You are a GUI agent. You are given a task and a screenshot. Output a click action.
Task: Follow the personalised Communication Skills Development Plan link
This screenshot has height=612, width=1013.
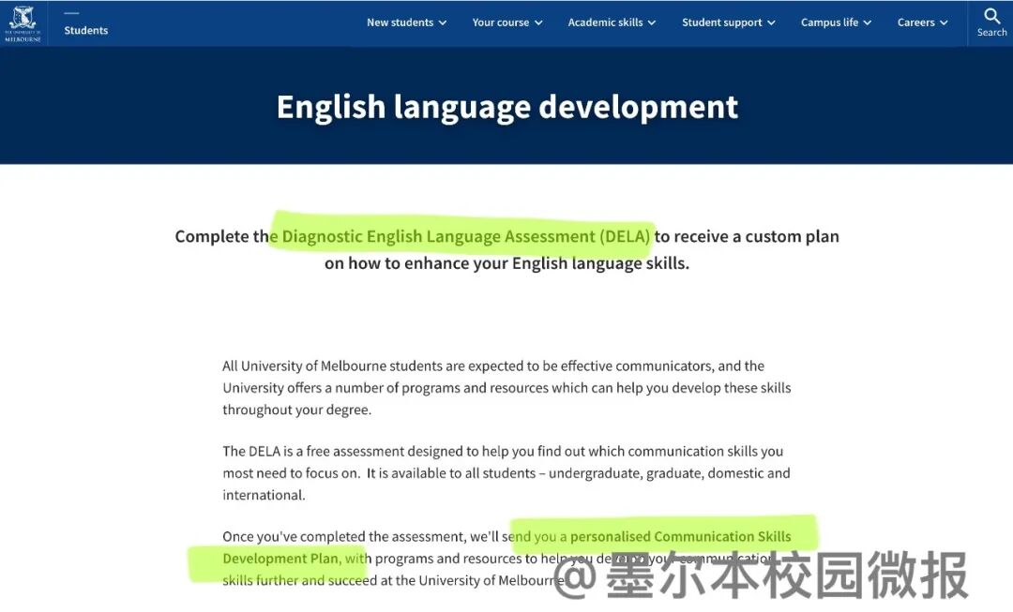pyautogui.click(x=680, y=536)
